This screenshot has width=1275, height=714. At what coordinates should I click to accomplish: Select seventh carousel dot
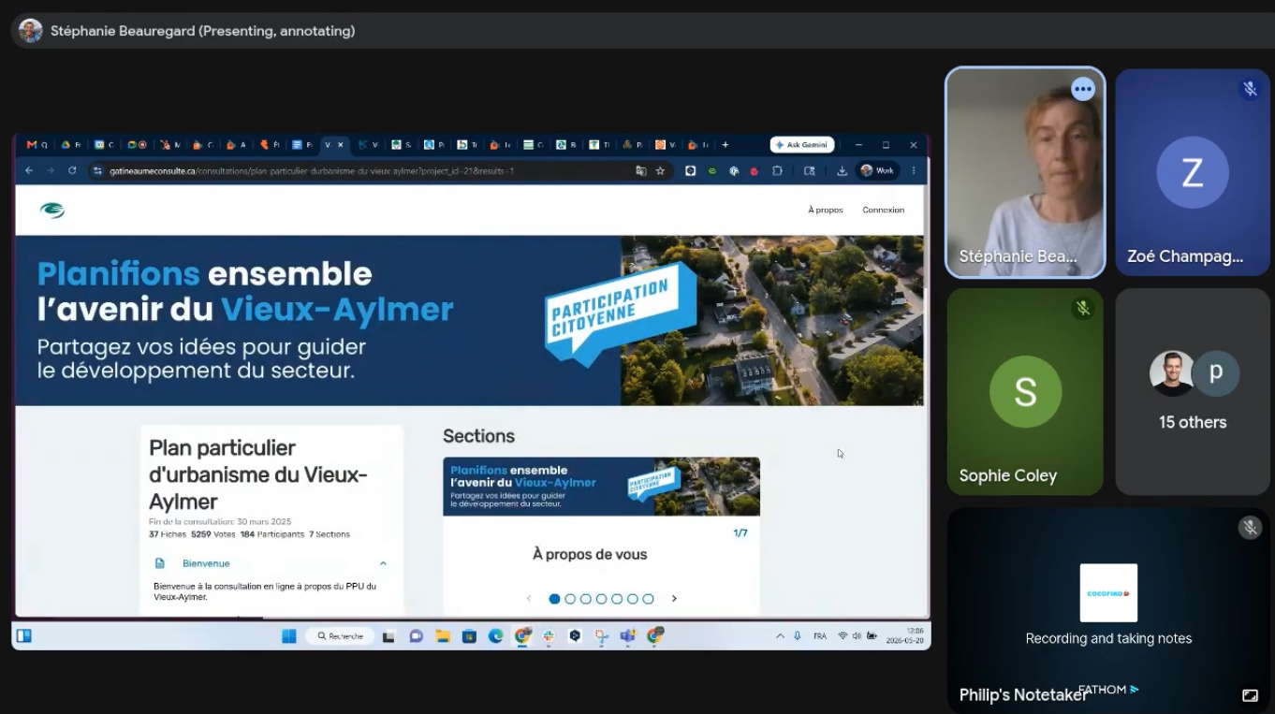(648, 599)
